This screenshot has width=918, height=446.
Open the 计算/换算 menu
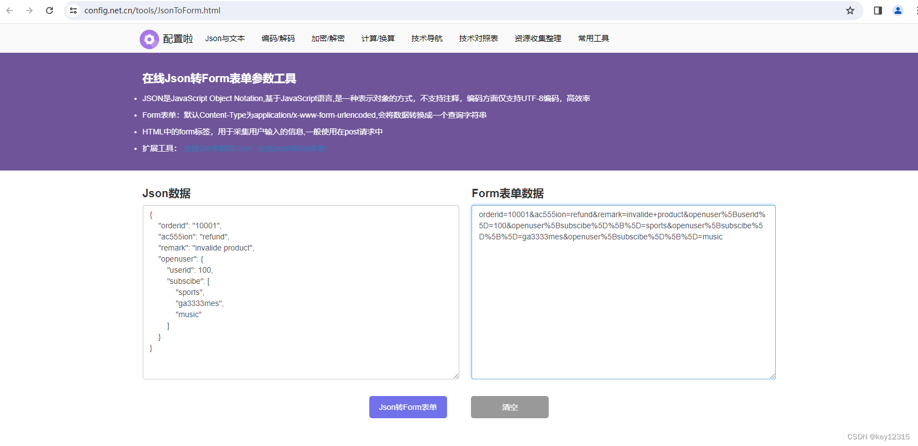378,38
